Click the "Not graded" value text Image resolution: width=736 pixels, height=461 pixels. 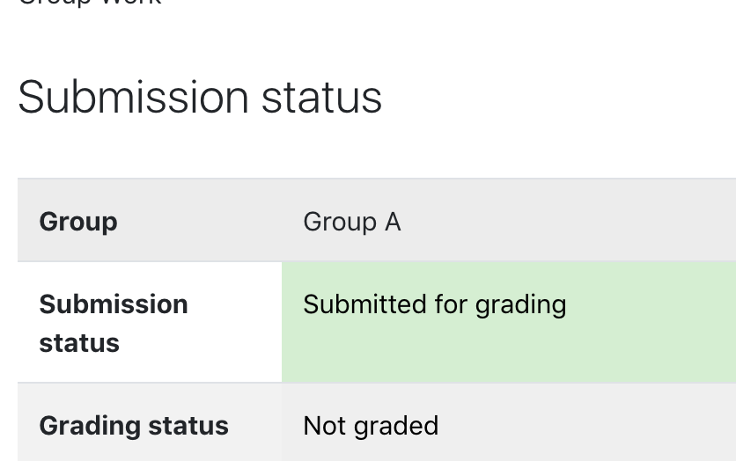click(x=371, y=426)
